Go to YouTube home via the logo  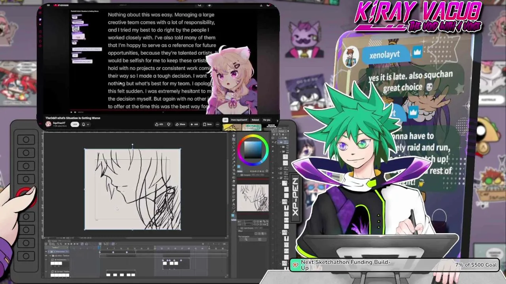pyautogui.click(x=60, y=5)
